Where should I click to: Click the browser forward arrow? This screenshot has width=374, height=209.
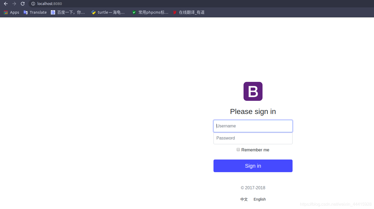[x=14, y=4]
